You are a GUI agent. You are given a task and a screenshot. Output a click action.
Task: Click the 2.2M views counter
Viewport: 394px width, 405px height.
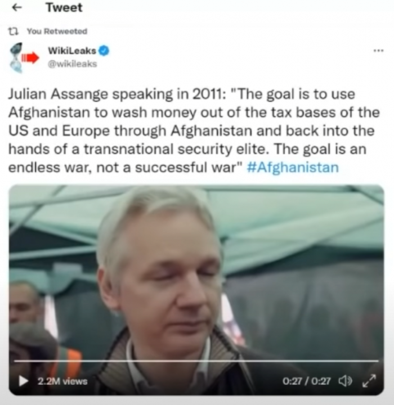tap(62, 381)
